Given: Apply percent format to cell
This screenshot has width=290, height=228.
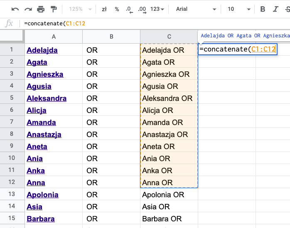Looking at the screenshot, I should click(117, 9).
